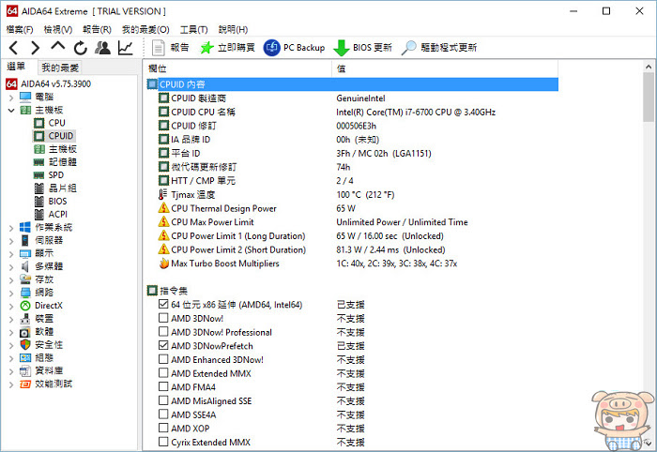Click AIDA64 v5.75.3900 root node

click(x=49, y=83)
